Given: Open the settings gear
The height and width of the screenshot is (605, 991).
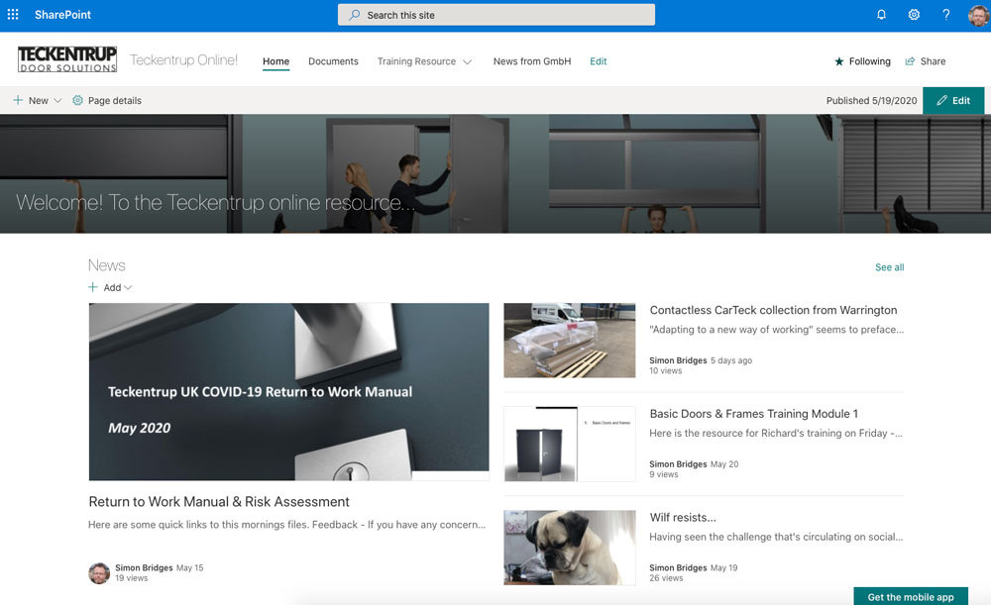Looking at the screenshot, I should (914, 15).
